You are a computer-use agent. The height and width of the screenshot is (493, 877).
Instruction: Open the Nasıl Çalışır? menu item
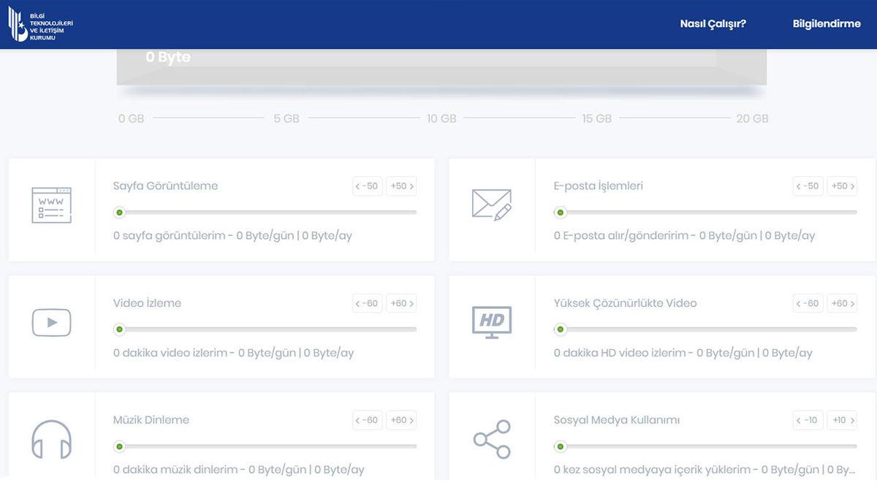click(713, 23)
